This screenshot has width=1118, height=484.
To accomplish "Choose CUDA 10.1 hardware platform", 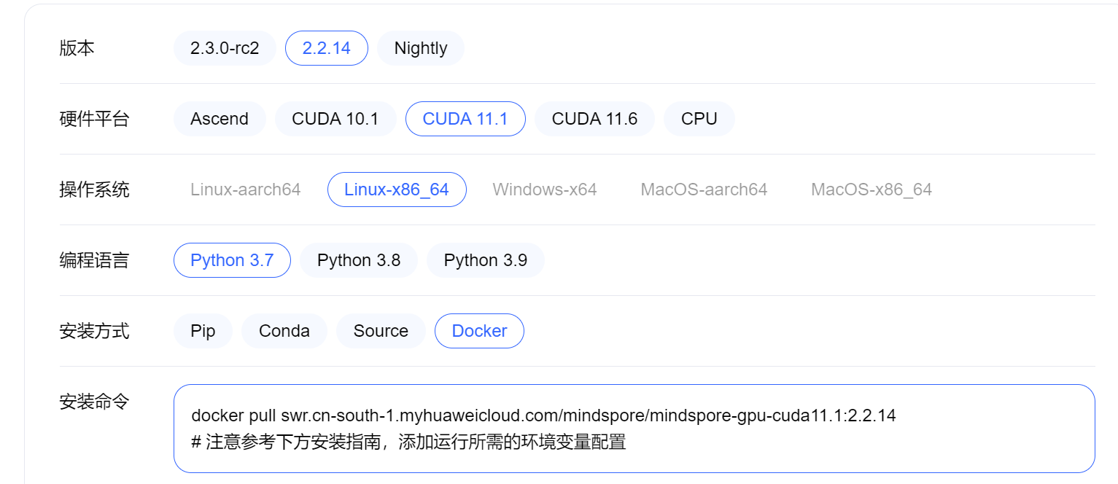I will click(335, 118).
